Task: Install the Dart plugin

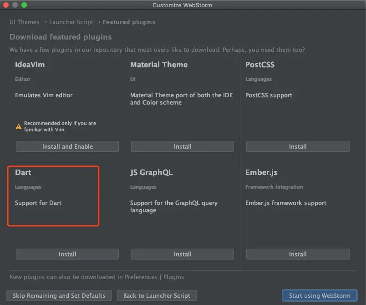Action: click(67, 254)
